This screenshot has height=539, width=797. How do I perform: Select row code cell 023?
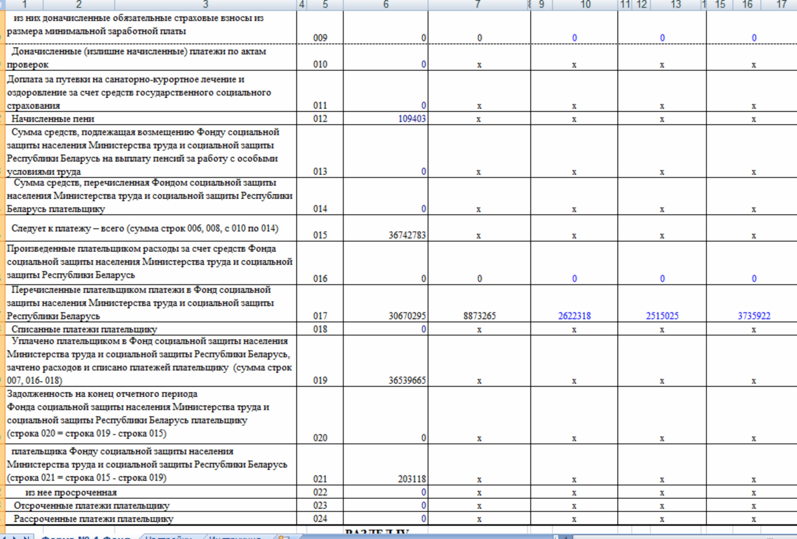[320, 505]
